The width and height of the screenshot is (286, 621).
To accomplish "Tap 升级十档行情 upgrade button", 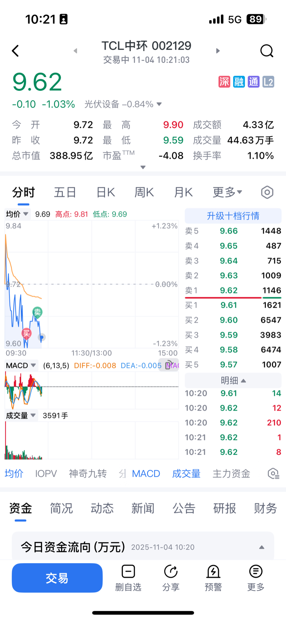I will pos(233,215).
